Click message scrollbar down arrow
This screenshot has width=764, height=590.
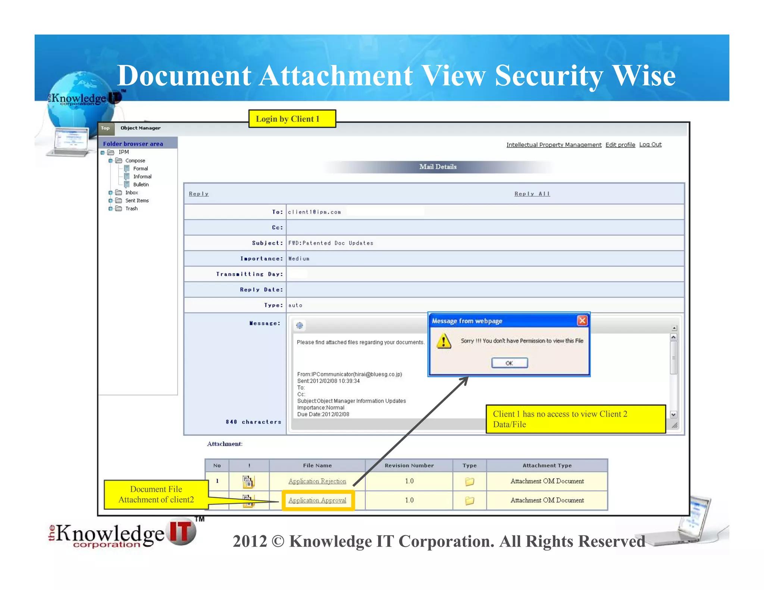(673, 414)
